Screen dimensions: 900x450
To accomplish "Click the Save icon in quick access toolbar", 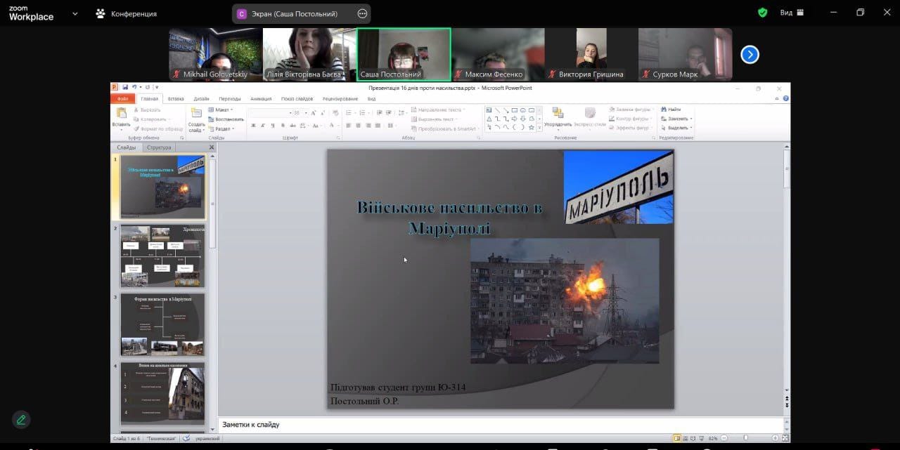I will [x=125, y=88].
